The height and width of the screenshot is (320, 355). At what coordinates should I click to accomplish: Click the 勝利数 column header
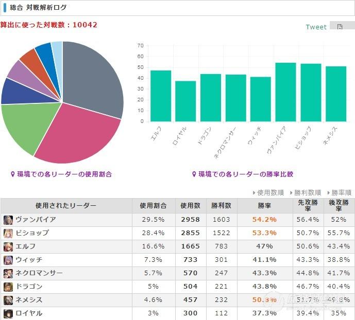point(221,206)
